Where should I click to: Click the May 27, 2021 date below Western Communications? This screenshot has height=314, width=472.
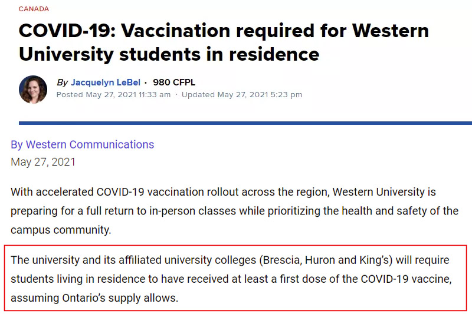42,162
